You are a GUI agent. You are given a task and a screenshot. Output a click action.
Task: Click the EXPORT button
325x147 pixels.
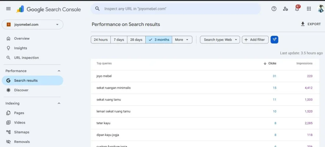click(x=311, y=24)
